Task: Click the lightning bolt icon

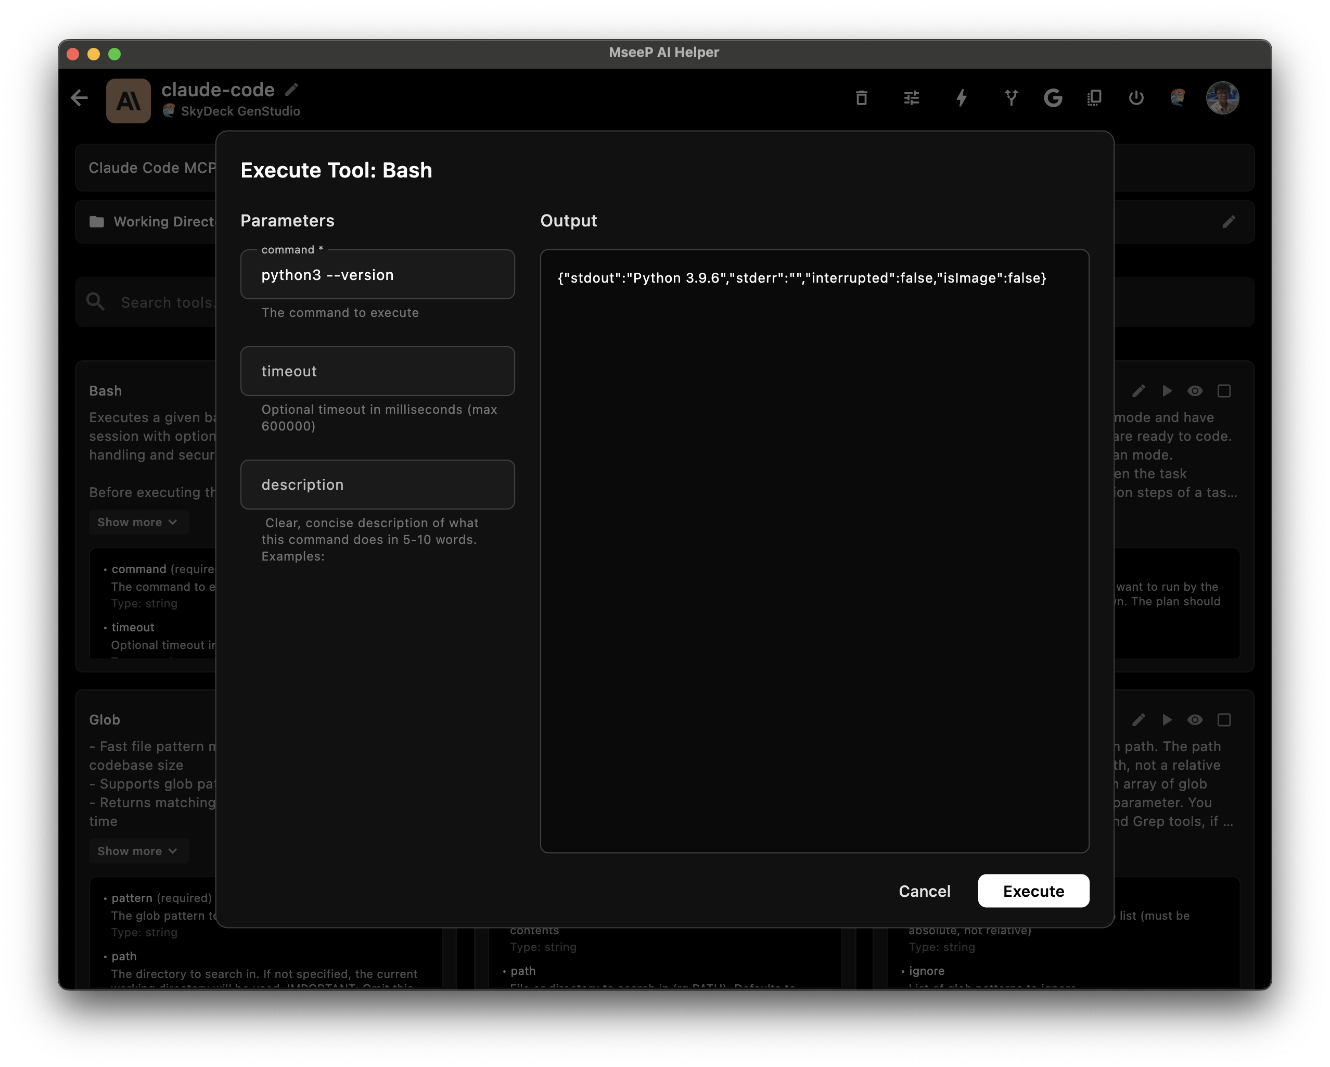Action: click(961, 97)
